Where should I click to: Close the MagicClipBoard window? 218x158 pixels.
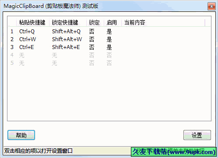tap(211, 7)
